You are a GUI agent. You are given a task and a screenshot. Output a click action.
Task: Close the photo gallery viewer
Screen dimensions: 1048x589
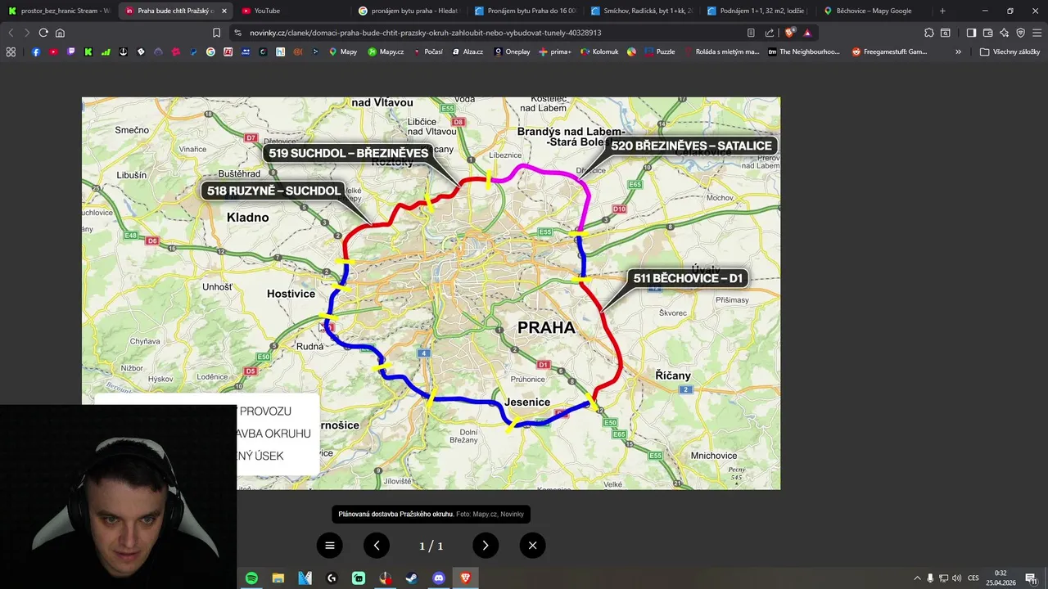tap(532, 546)
